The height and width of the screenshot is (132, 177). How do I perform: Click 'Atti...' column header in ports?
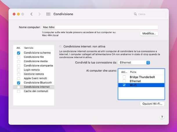coord(124,72)
